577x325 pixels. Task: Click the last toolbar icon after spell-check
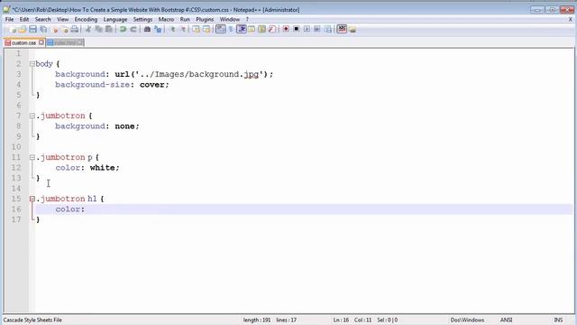353,29
